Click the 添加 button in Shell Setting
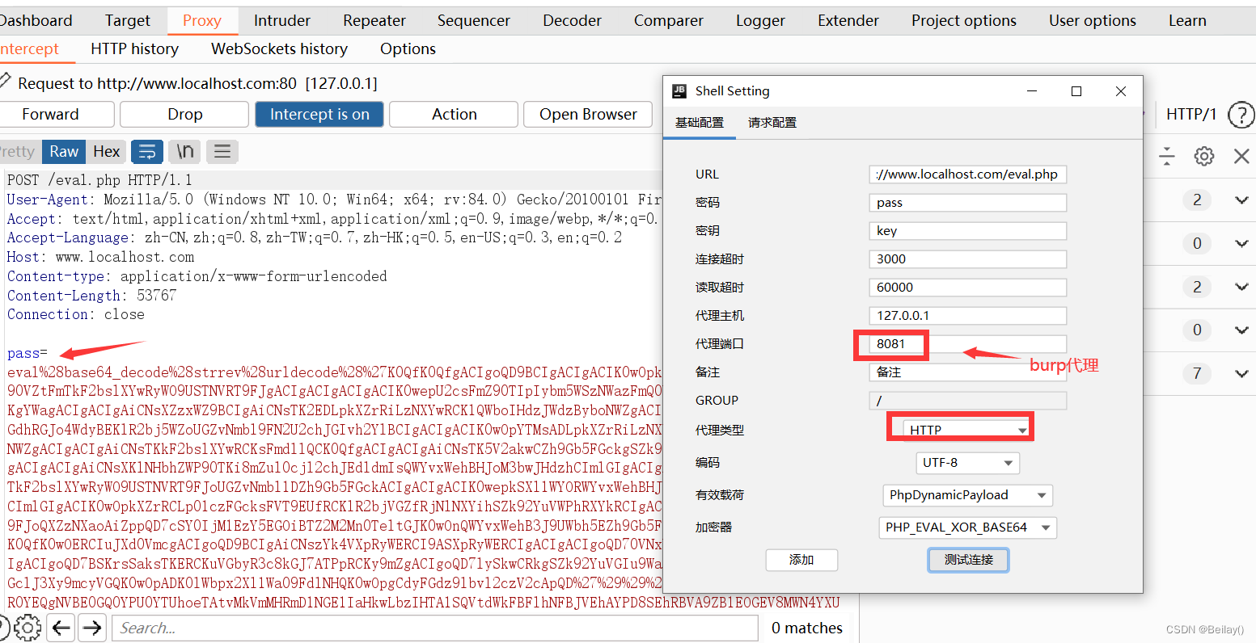Screen dimensions: 1256x643 801,560
